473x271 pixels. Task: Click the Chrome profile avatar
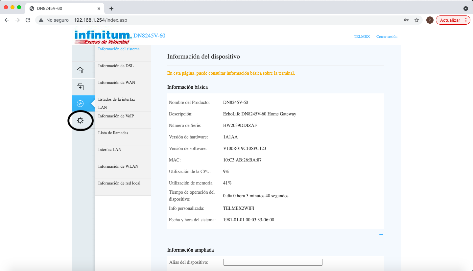(x=430, y=20)
